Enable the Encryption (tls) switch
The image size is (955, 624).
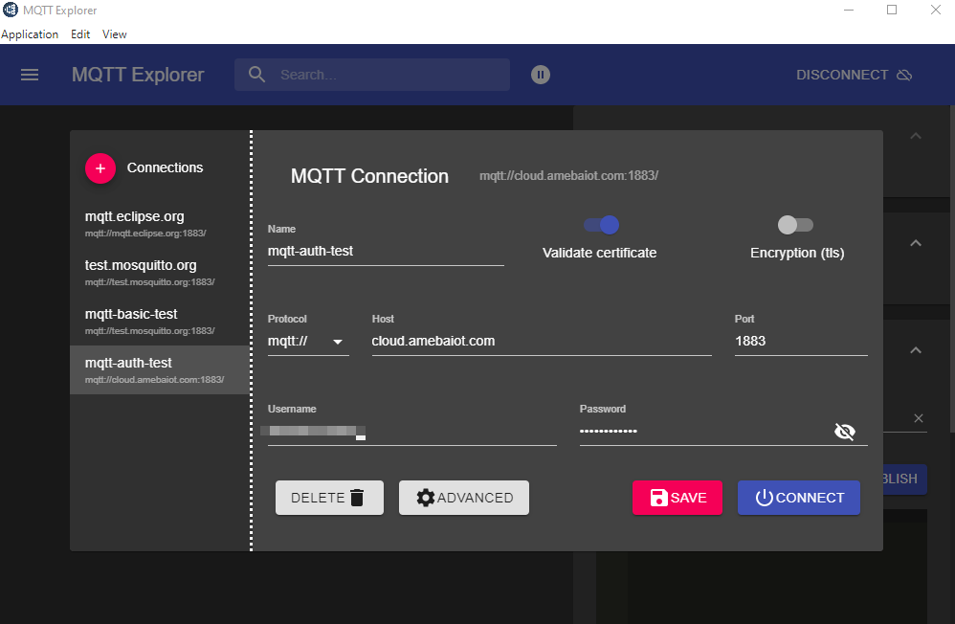point(795,225)
